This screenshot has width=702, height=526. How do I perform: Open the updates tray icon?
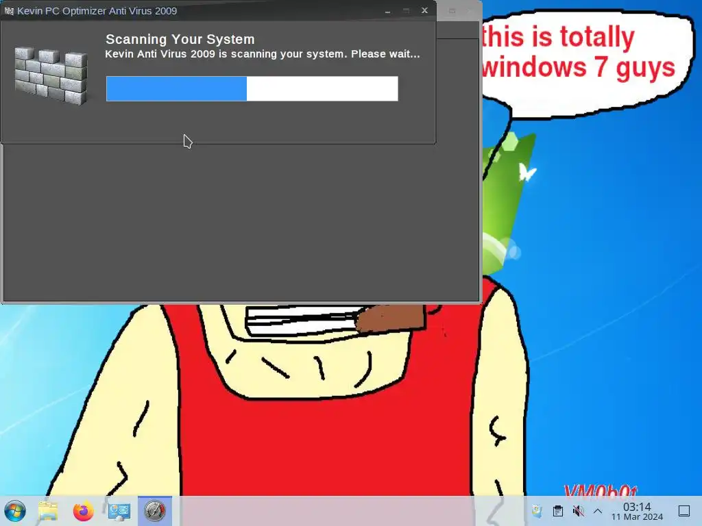point(537,511)
